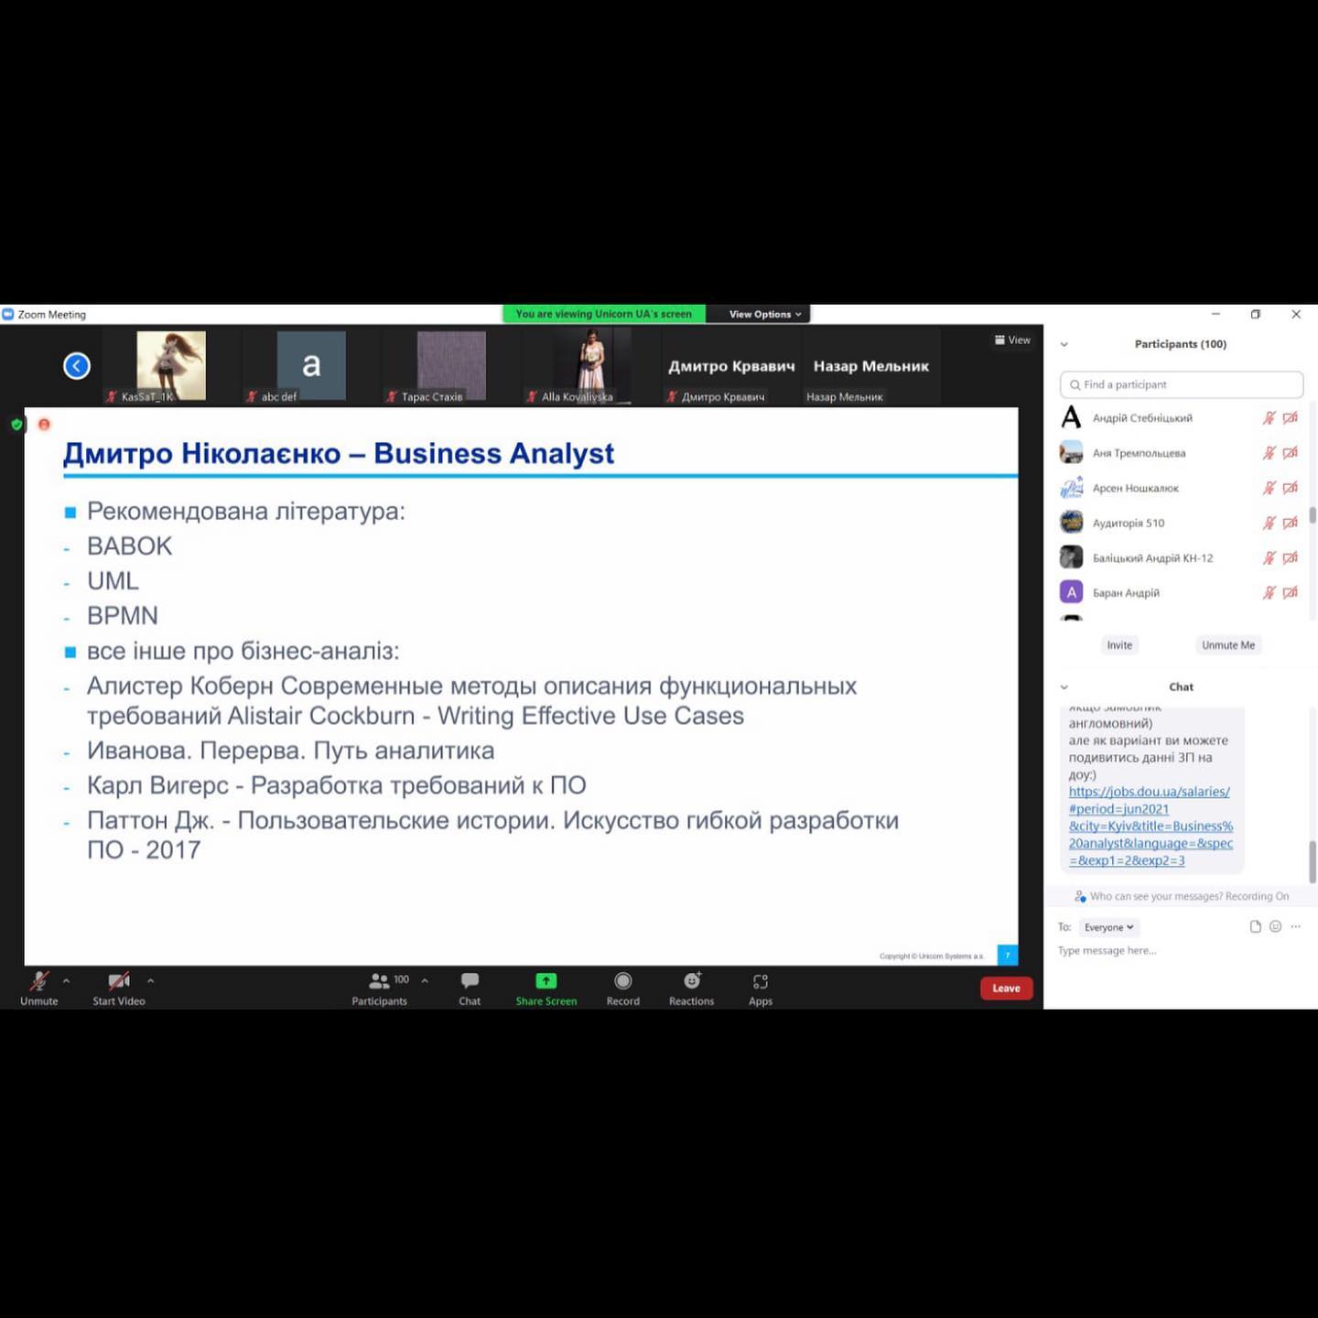Screen dimensions: 1318x1318
Task: Collapse the Chat panel chevron
Action: click(1064, 687)
